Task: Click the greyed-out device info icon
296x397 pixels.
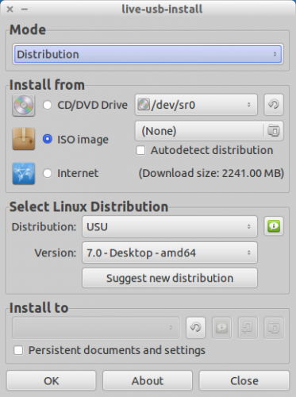Action: (221, 328)
